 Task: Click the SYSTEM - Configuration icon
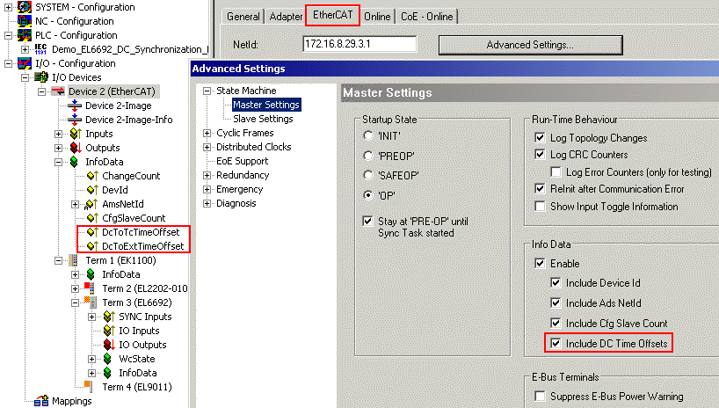pyautogui.click(x=23, y=7)
